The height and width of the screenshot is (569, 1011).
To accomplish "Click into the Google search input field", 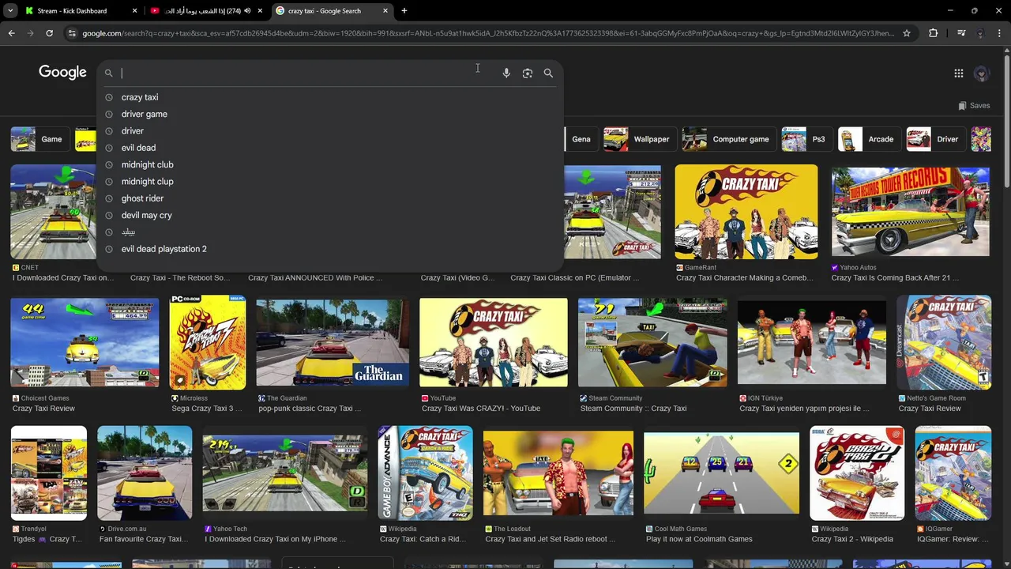I will point(308,73).
